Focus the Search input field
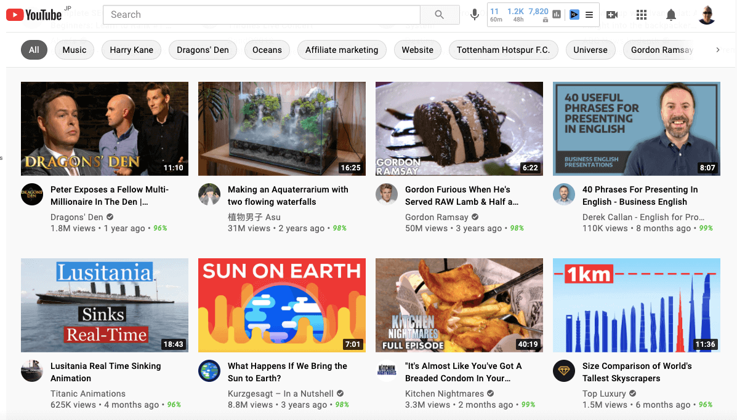 pos(261,15)
